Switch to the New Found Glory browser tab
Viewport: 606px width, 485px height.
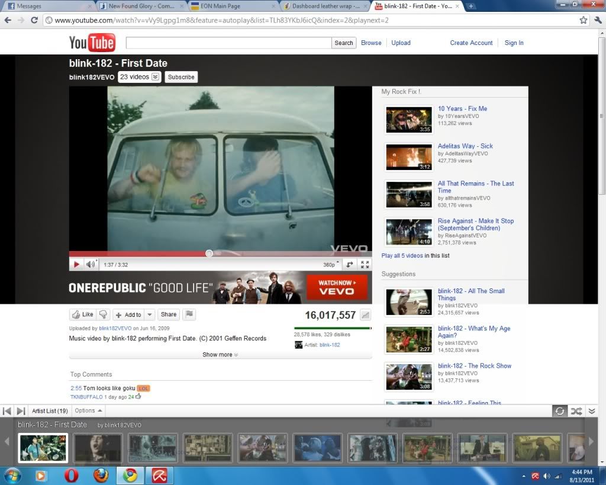(x=140, y=6)
